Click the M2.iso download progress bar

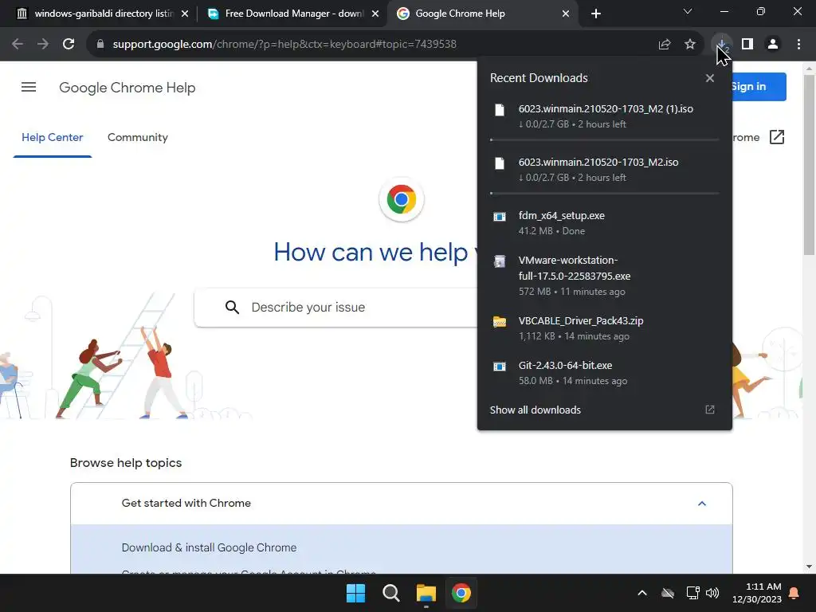tap(605, 194)
